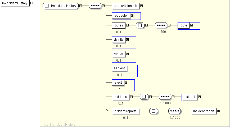Expand the route child element
The height and width of the screenshot is (127, 230).
point(191,25)
